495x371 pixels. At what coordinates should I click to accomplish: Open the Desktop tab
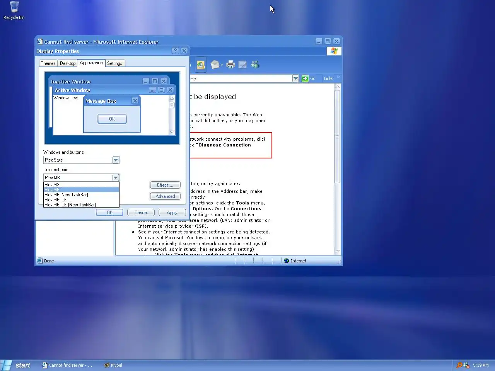[x=68, y=63]
